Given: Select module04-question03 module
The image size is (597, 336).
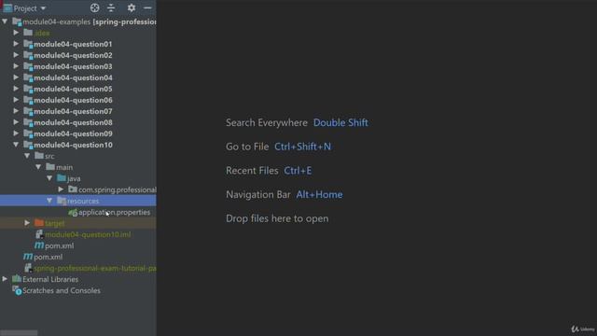Looking at the screenshot, I should tap(73, 66).
